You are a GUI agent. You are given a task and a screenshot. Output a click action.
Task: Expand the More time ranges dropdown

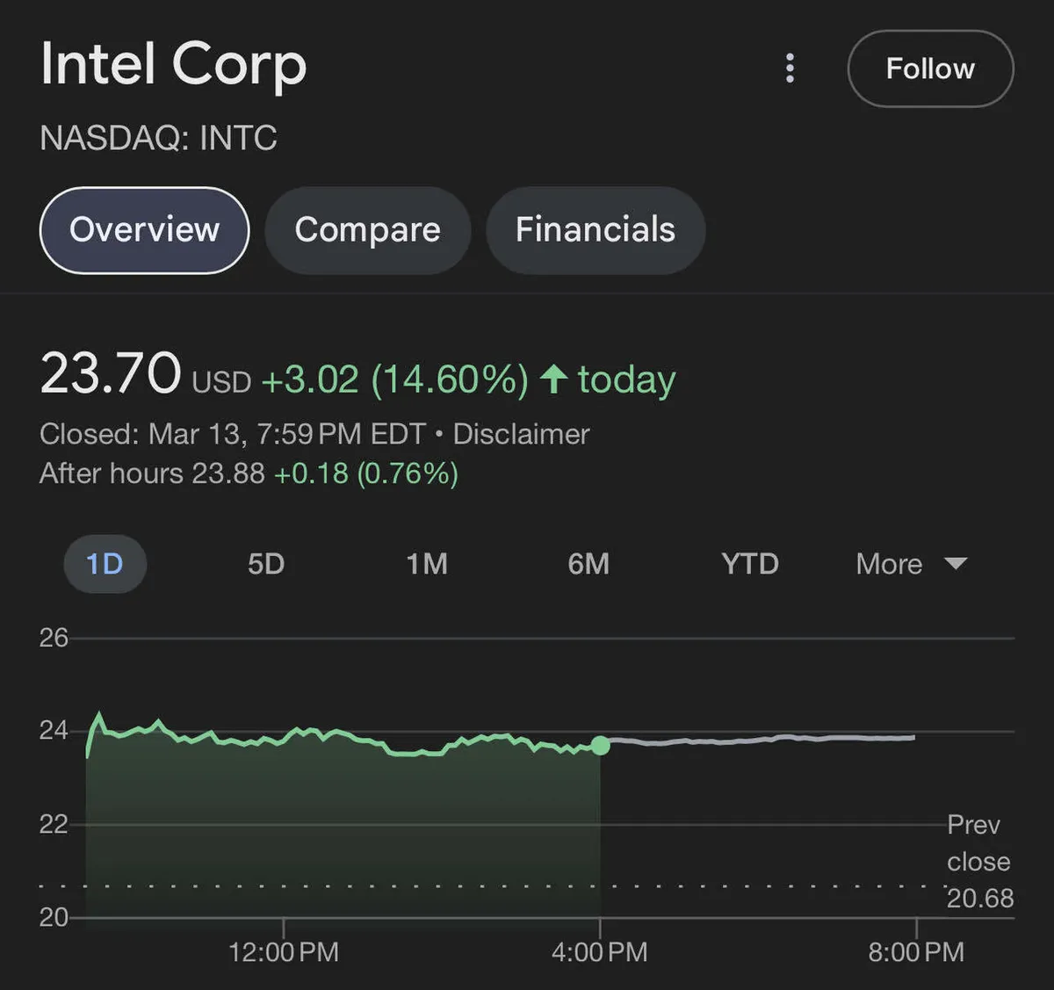pyautogui.click(x=890, y=564)
